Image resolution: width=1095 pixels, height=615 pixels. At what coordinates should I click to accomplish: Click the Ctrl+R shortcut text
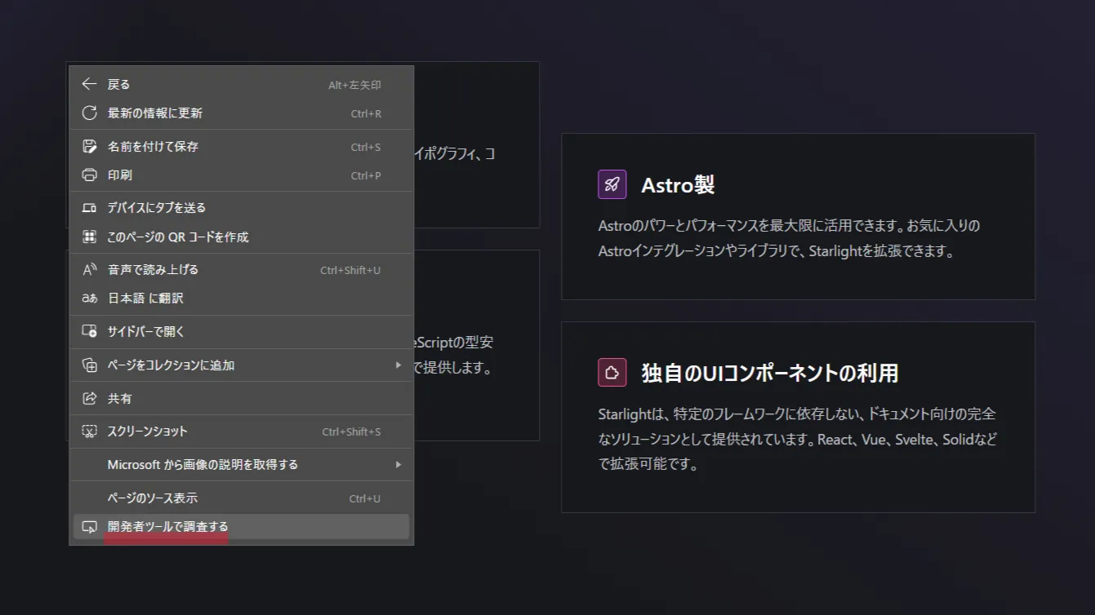click(x=366, y=113)
